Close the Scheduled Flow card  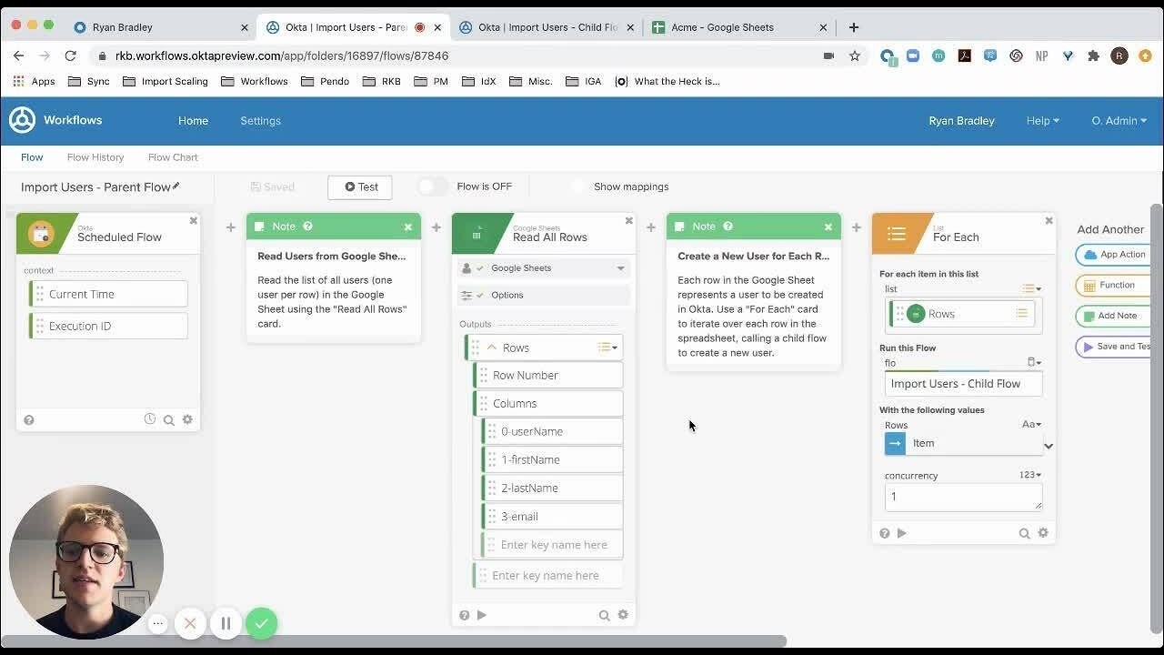click(x=193, y=220)
